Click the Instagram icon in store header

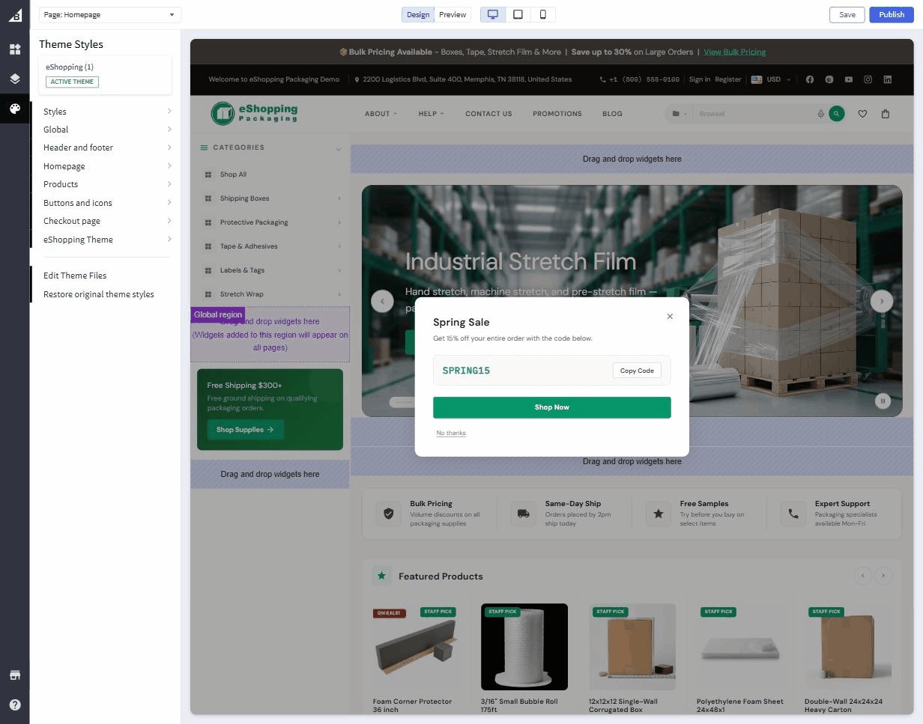868,79
